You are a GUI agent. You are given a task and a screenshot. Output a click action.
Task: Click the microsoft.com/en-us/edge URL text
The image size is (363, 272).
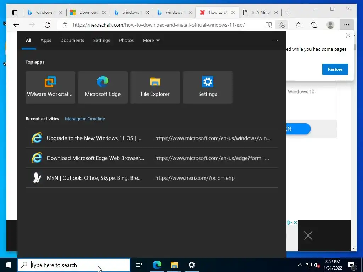click(212, 158)
